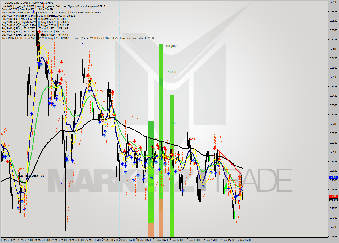Viewport: 339px width, 243px height.
Task: Click the 20 May 05:00 time label
Action: [25, 240]
